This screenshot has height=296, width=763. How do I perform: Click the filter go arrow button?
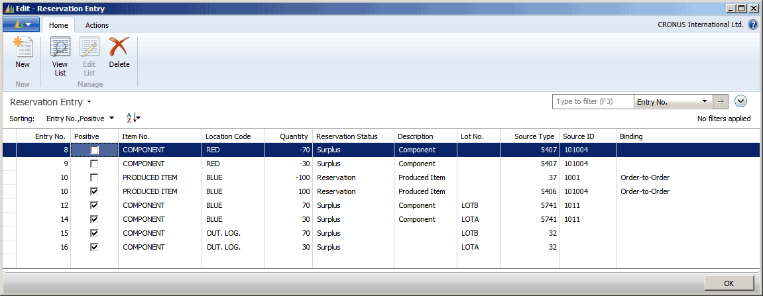tap(721, 102)
